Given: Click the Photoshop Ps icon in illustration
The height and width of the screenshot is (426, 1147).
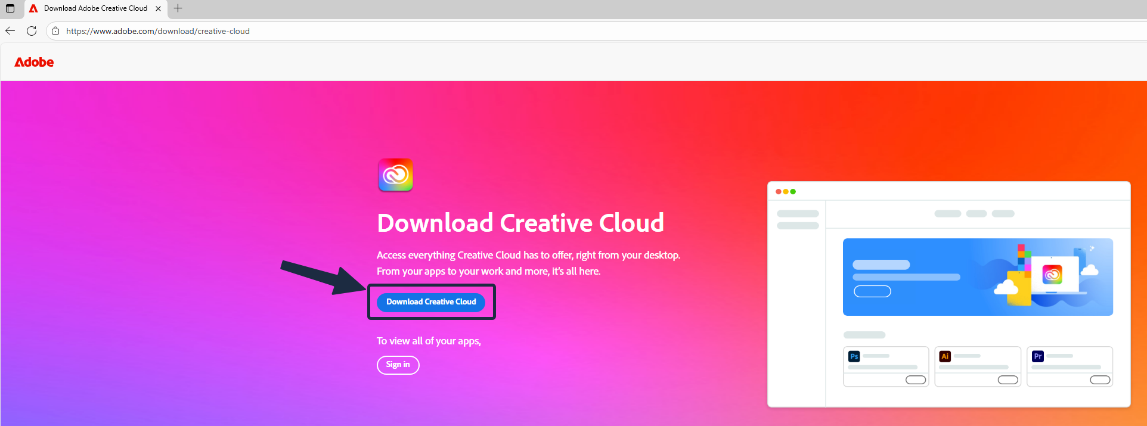Looking at the screenshot, I should click(x=854, y=356).
